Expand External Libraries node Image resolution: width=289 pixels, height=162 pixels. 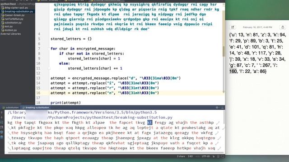[11, 34]
